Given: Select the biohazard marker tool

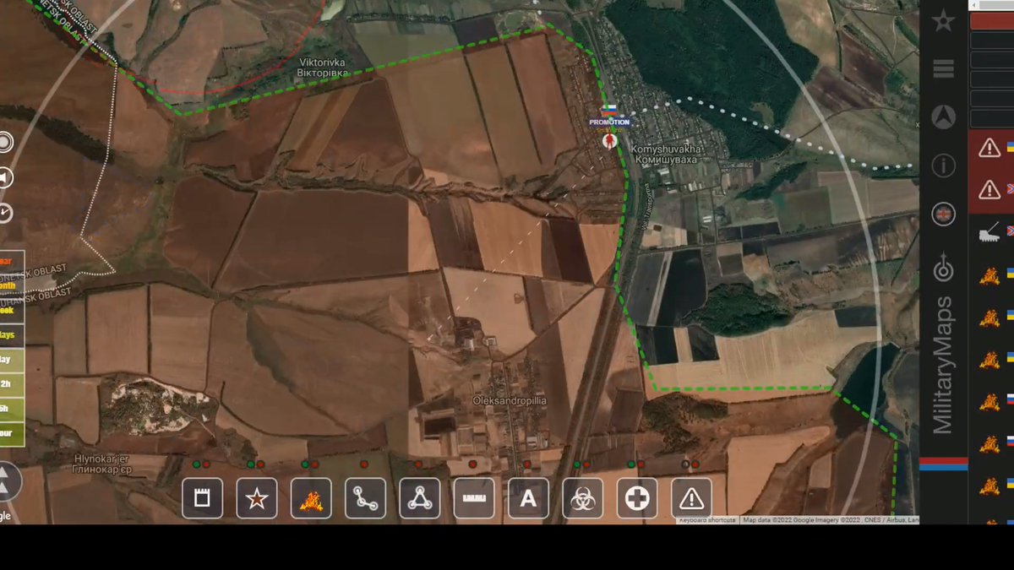Looking at the screenshot, I should click(582, 498).
